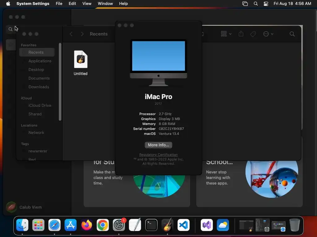Select iCloud Drive in Finder sidebar
The width and height of the screenshot is (317, 237).
point(37,106)
